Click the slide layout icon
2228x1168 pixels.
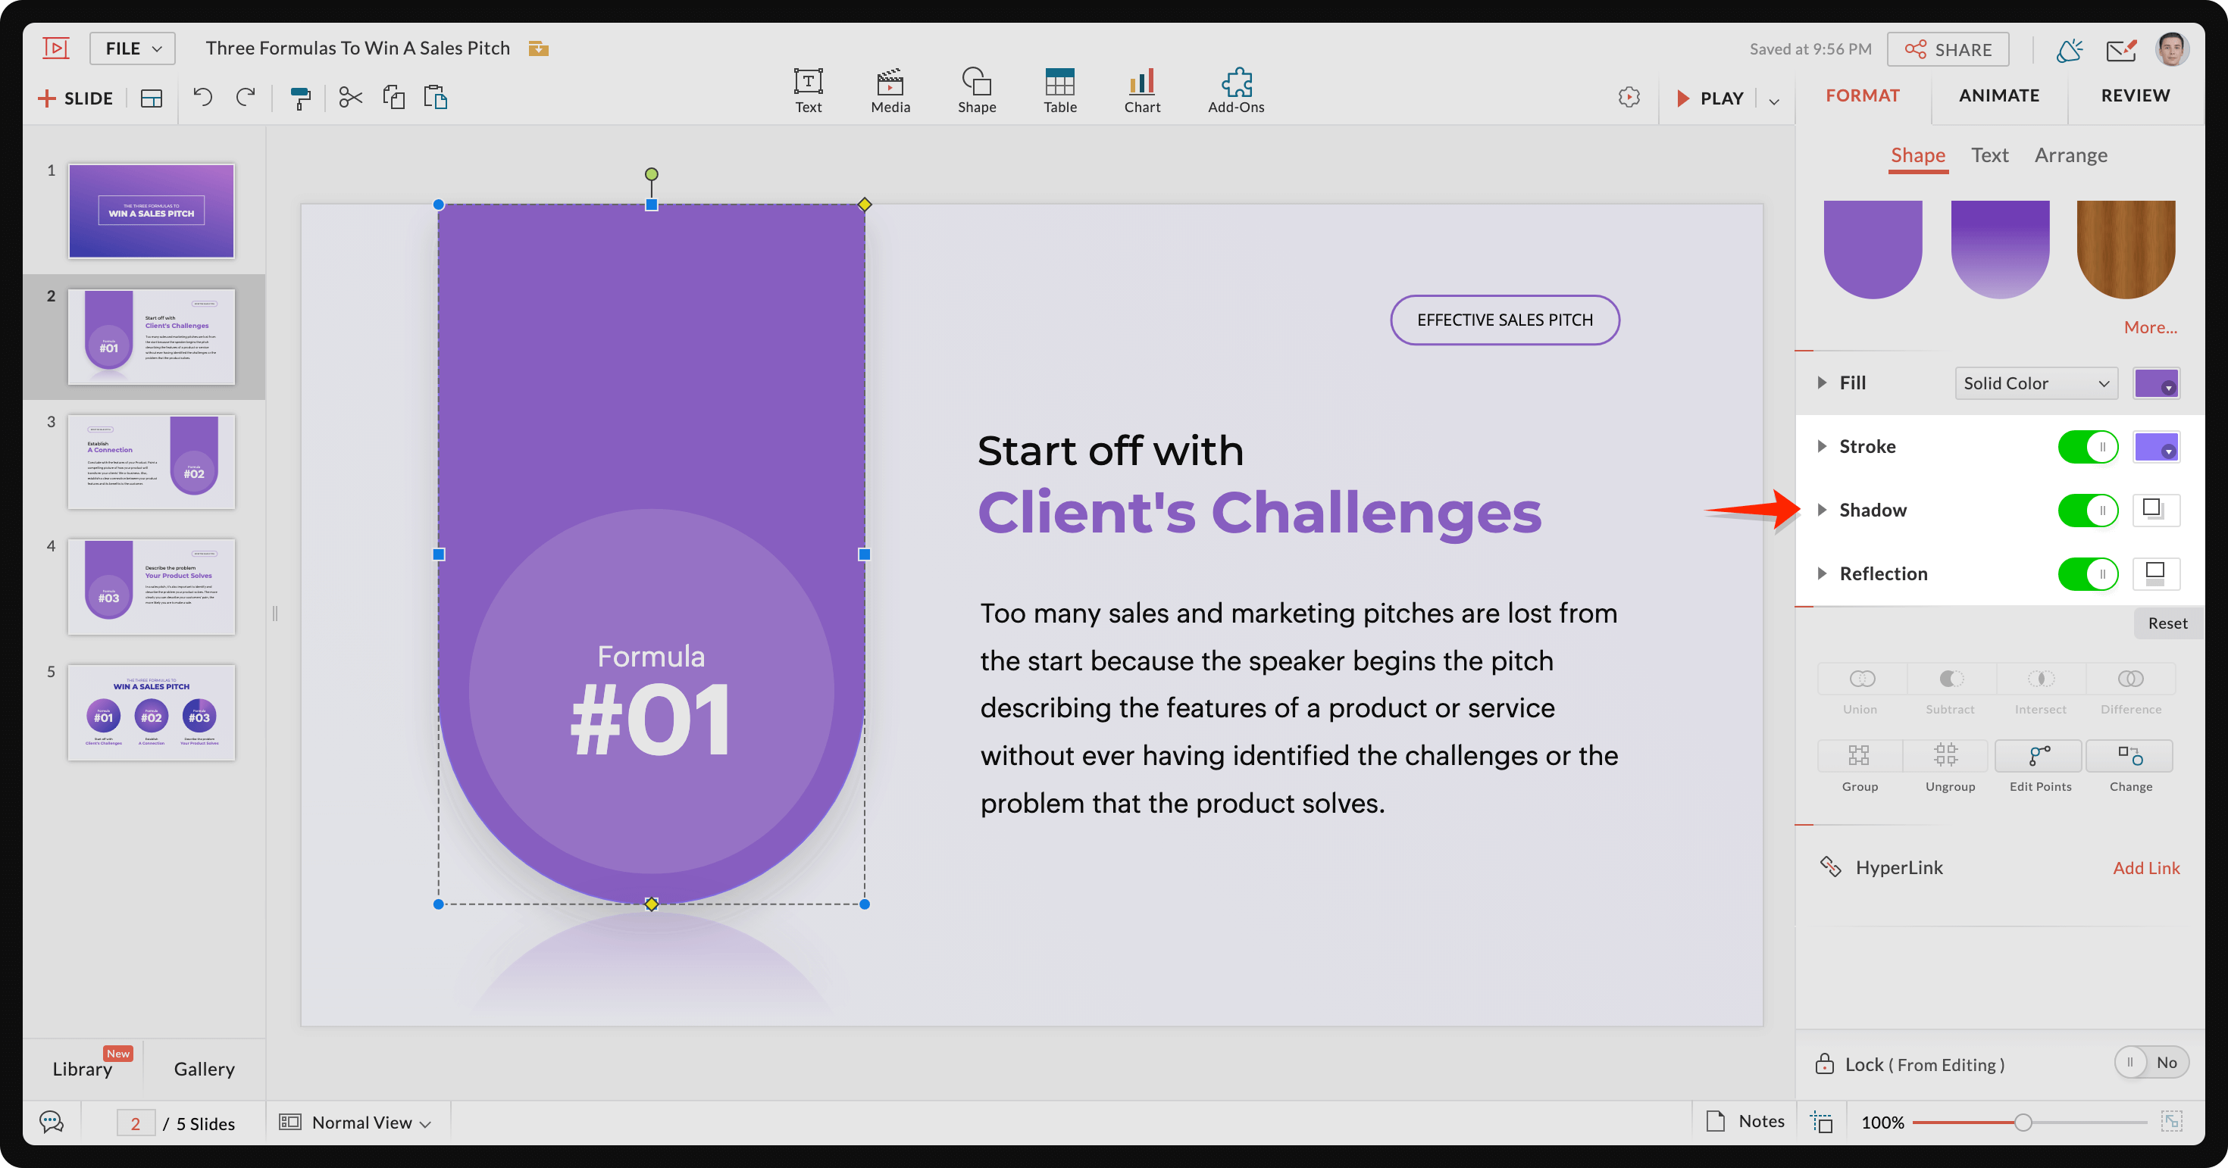pyautogui.click(x=152, y=98)
